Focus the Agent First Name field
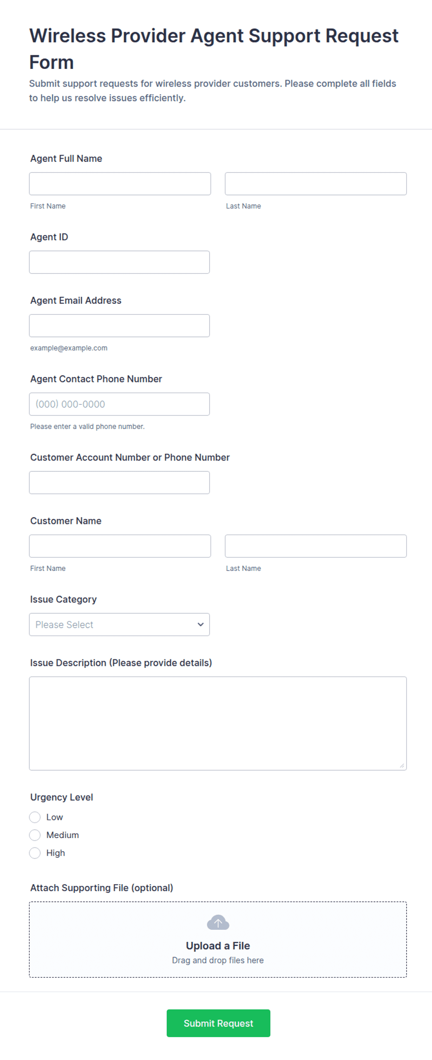The height and width of the screenshot is (1060, 432). coord(120,184)
